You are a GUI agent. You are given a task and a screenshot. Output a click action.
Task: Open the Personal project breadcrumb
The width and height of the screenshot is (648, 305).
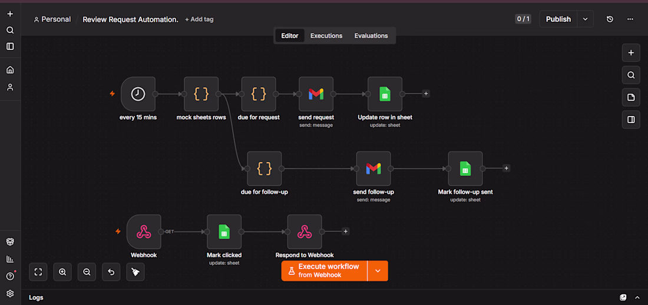pos(52,19)
